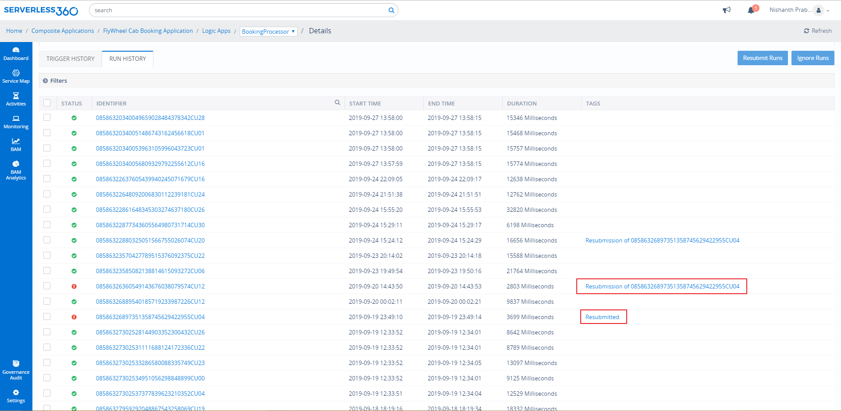Check the row for run ending 074CU20
Screen dimensions: 841x411
[47, 240]
